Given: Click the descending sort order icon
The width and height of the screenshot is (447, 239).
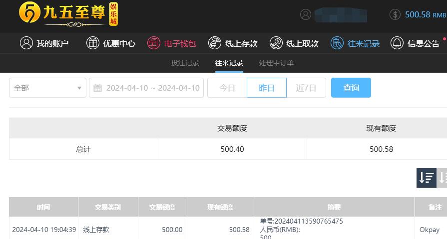Looking at the screenshot, I should tap(427, 178).
